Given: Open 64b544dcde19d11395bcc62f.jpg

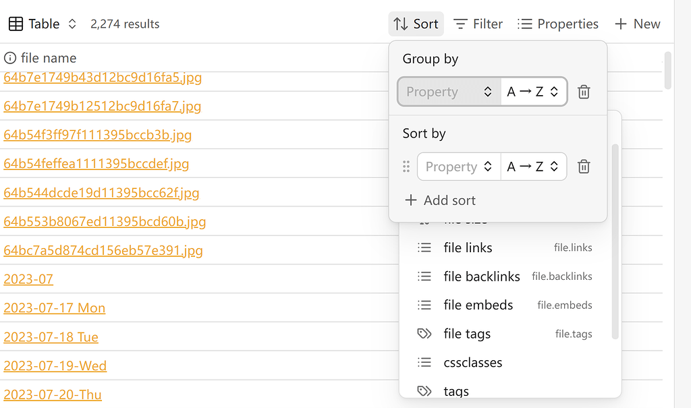Looking at the screenshot, I should 101,193.
